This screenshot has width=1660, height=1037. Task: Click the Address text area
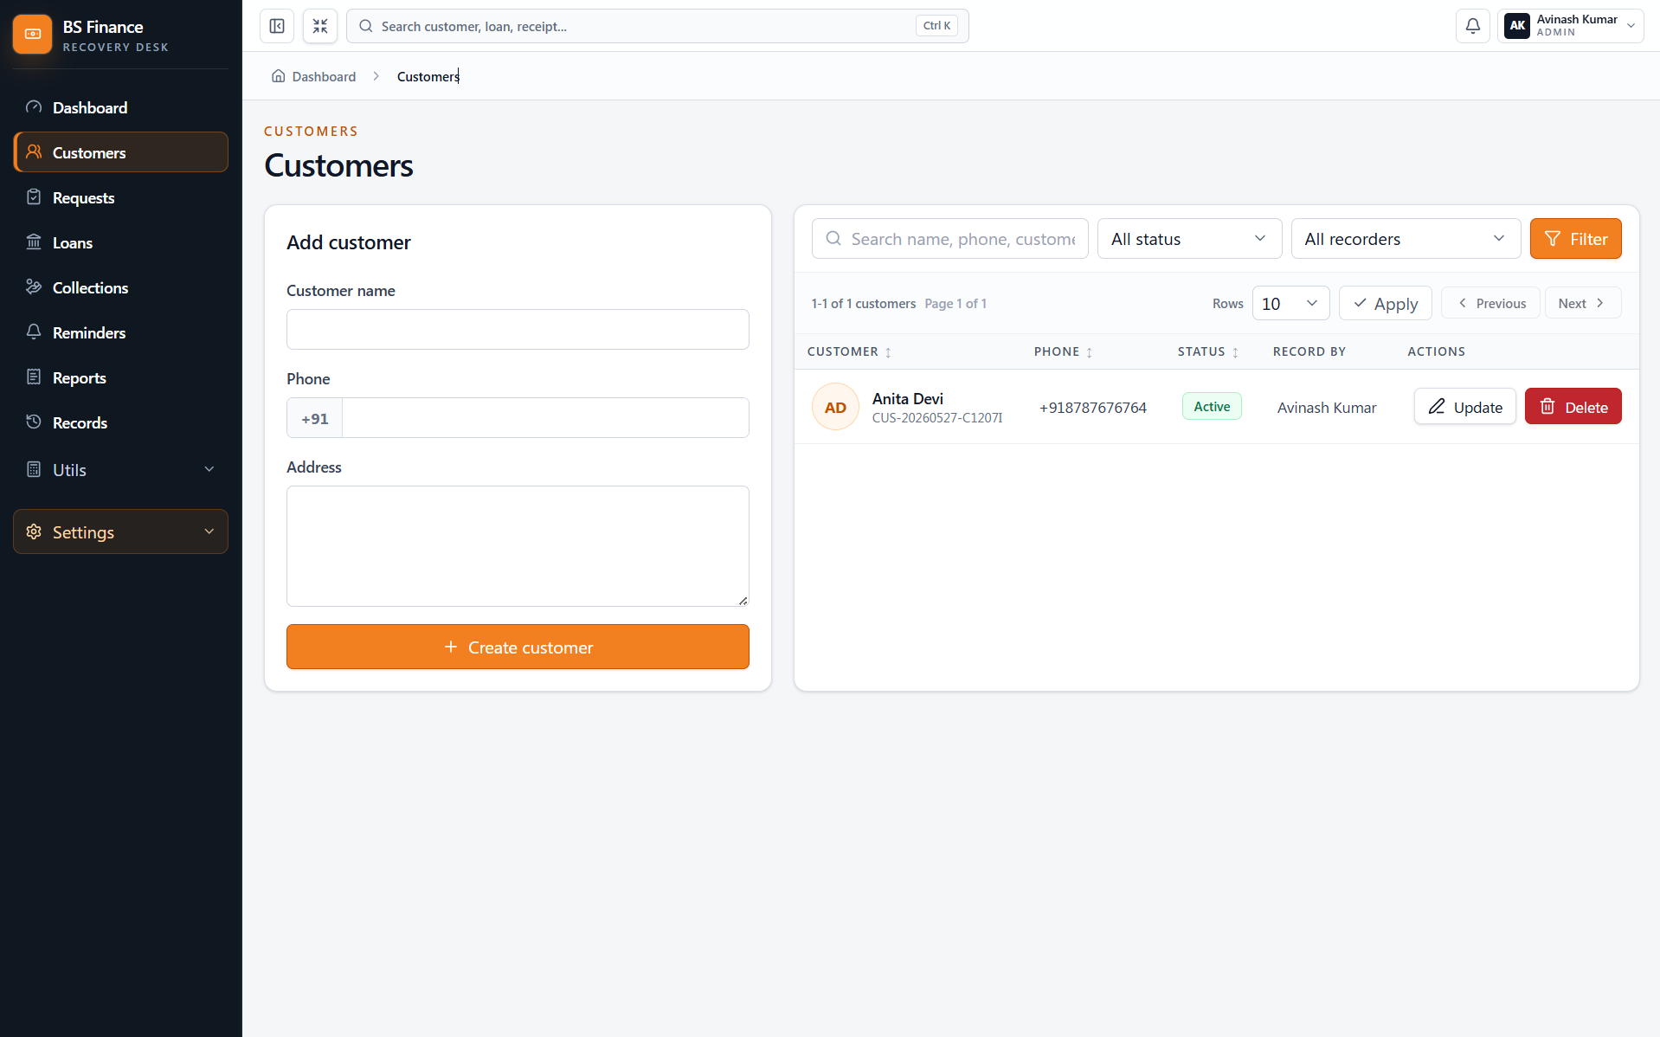coord(518,546)
